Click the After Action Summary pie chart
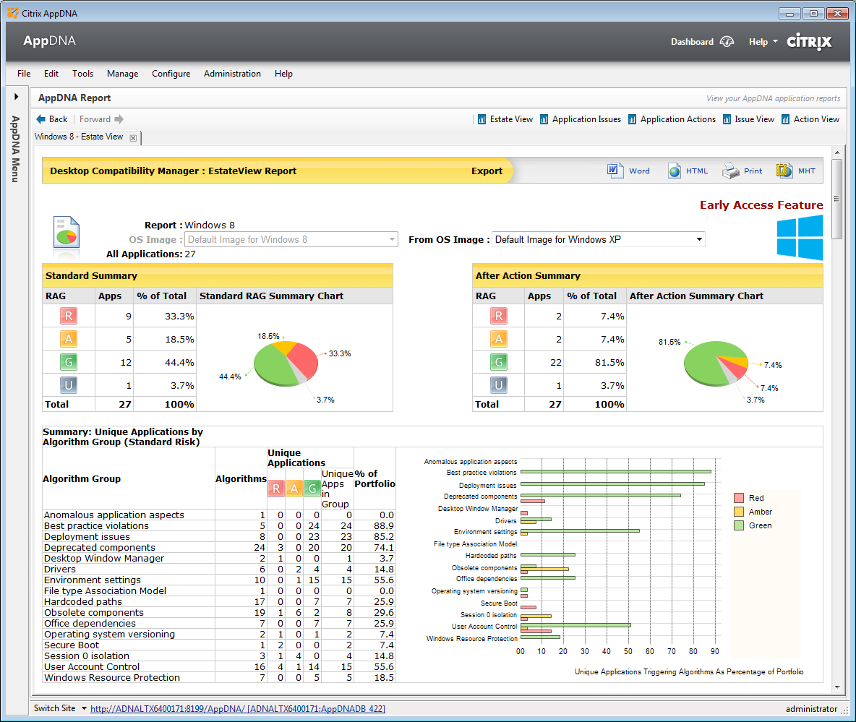This screenshot has width=856, height=722. 716,364
